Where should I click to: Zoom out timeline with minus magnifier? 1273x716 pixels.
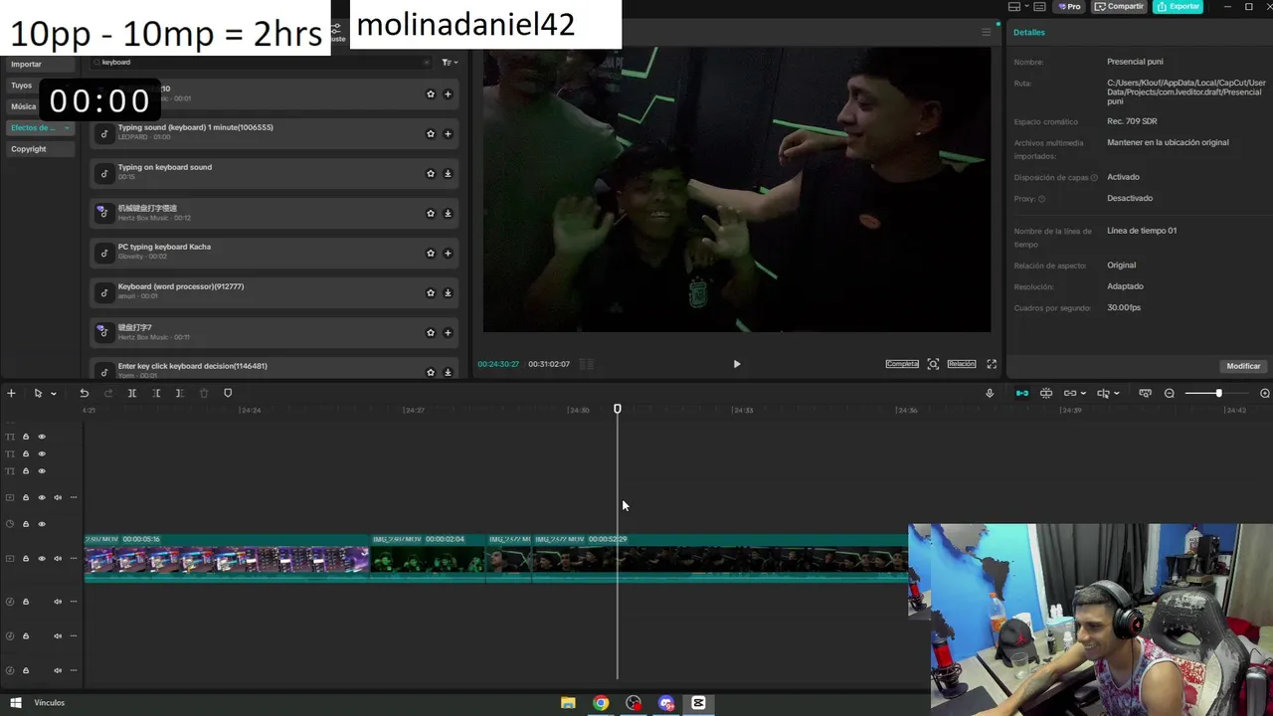pyautogui.click(x=1170, y=393)
